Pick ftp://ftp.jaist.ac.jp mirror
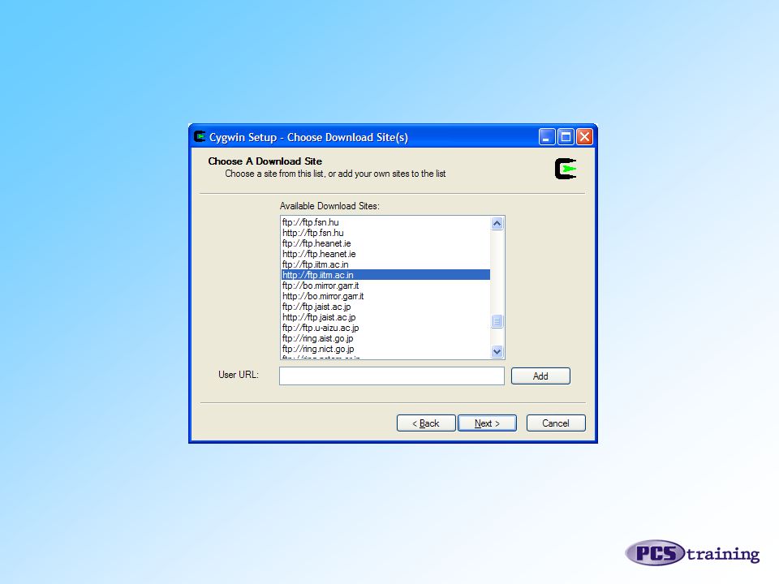The width and height of the screenshot is (779, 584). tap(385, 307)
